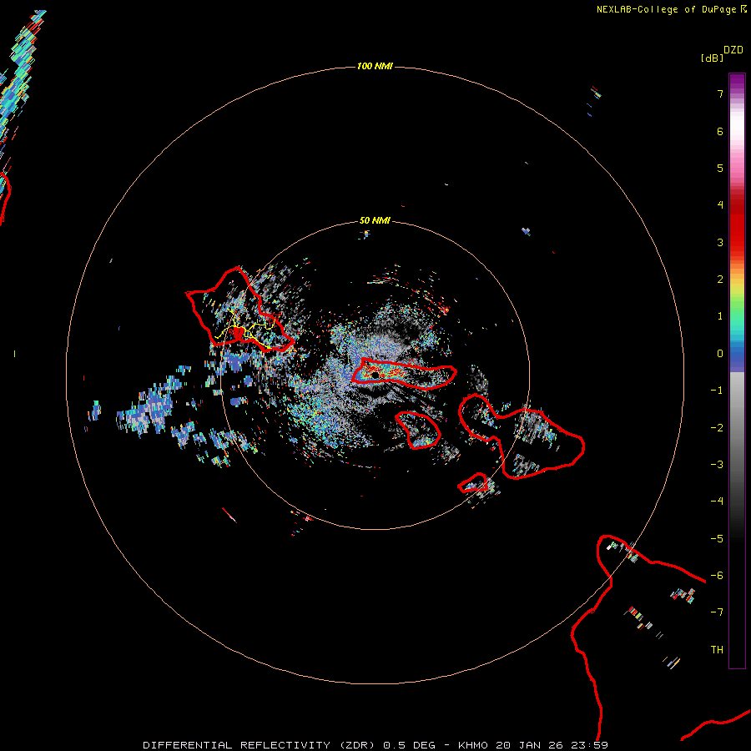This screenshot has height=751, width=751.
Task: Pick the gray -2 dB segment of color bar
Action: point(737,428)
